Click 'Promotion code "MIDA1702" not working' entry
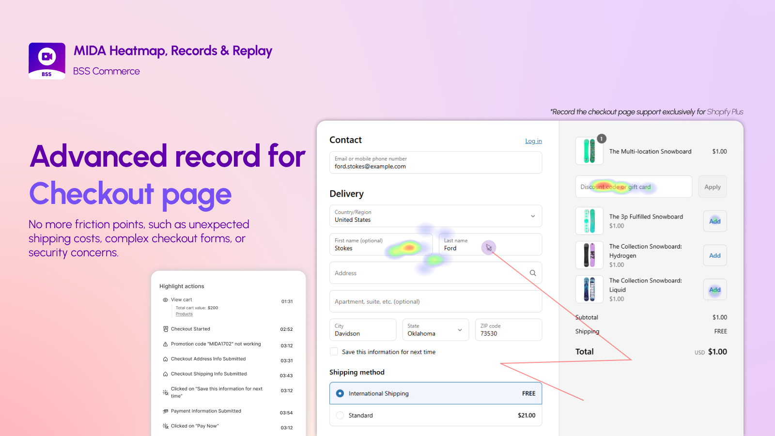The width and height of the screenshot is (775, 436). 216,344
